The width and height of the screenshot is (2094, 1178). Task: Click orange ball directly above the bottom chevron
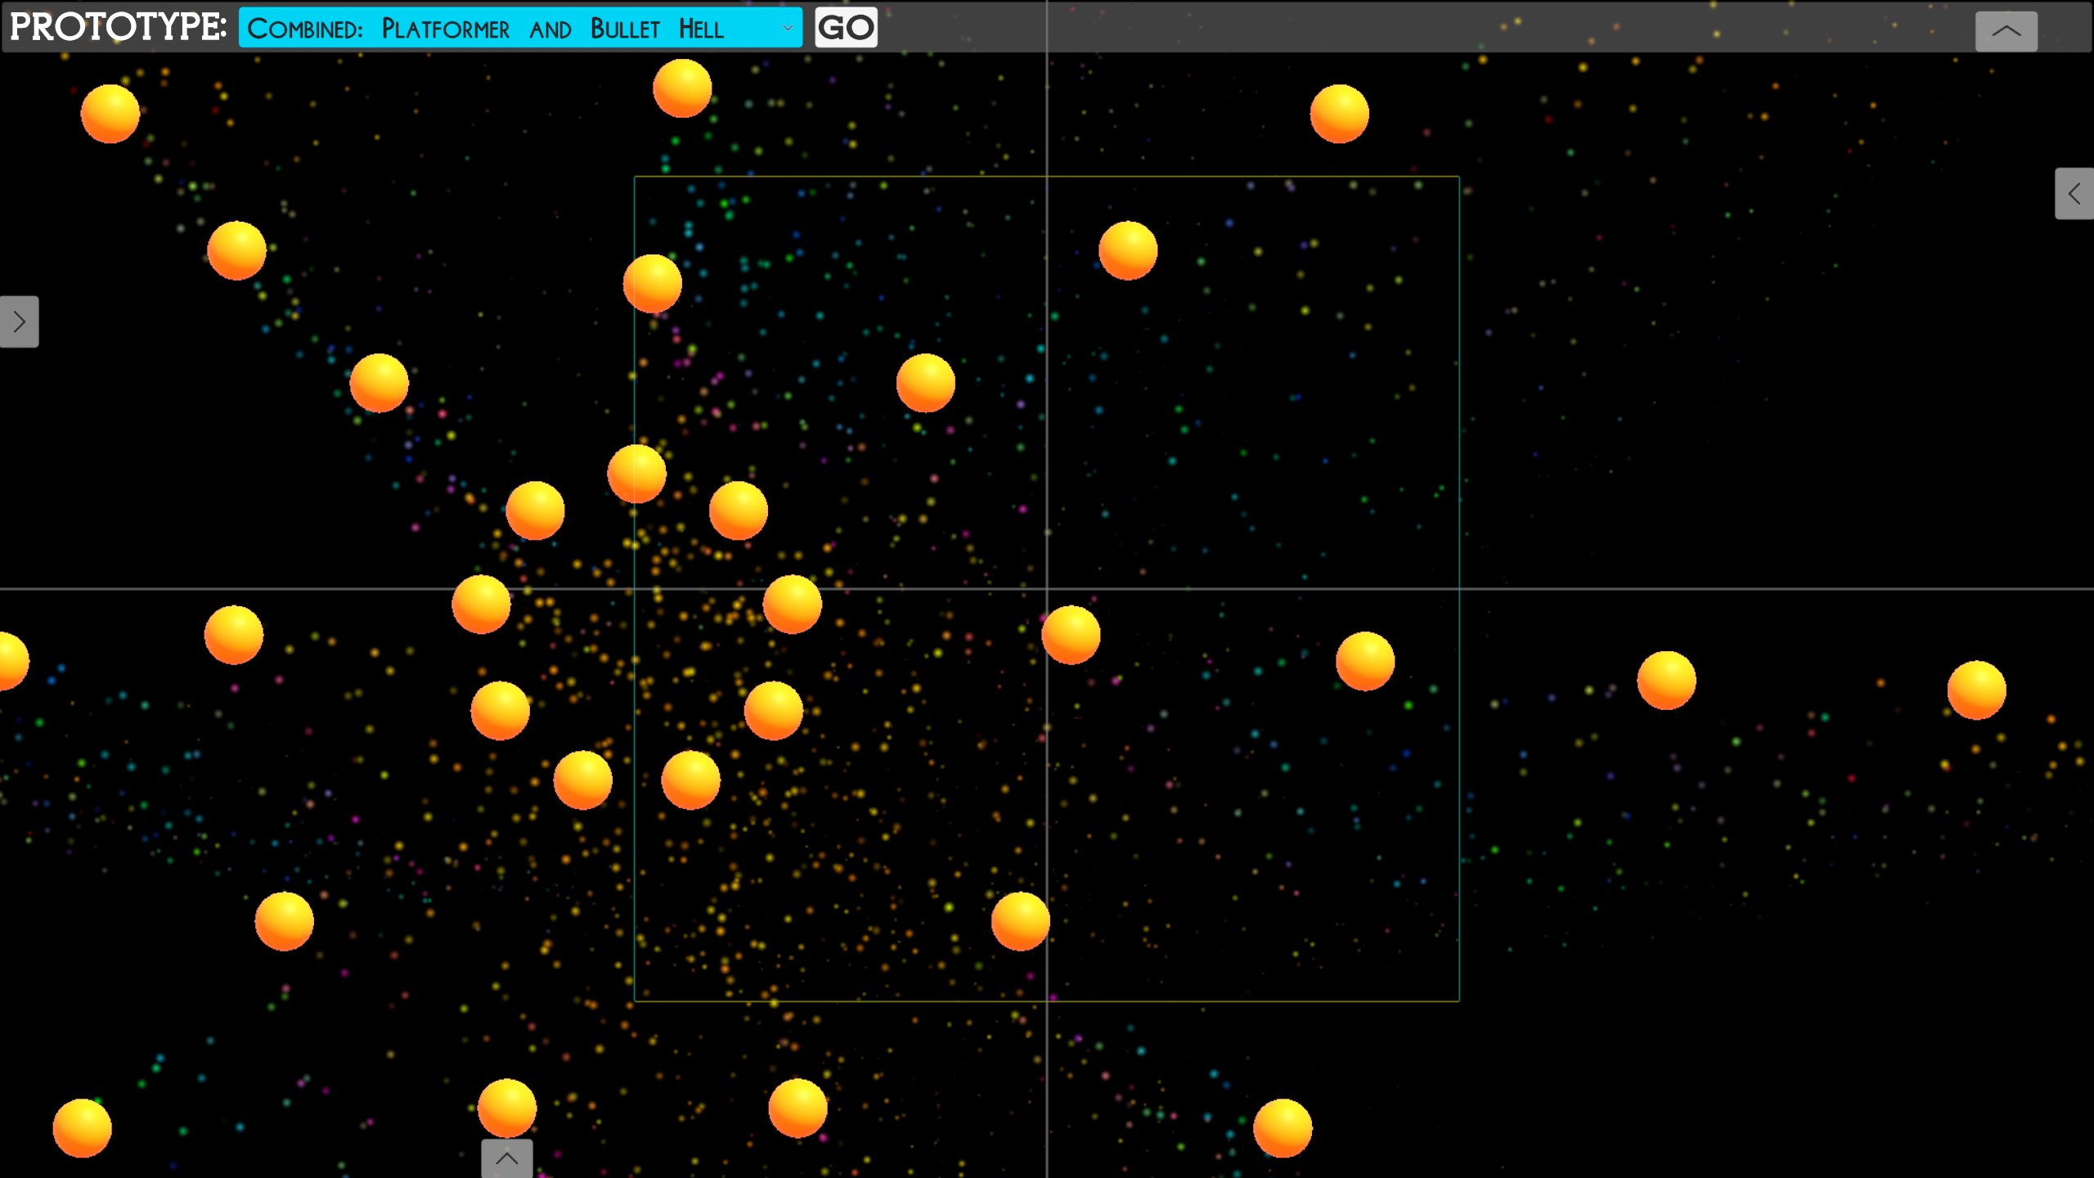(506, 1107)
